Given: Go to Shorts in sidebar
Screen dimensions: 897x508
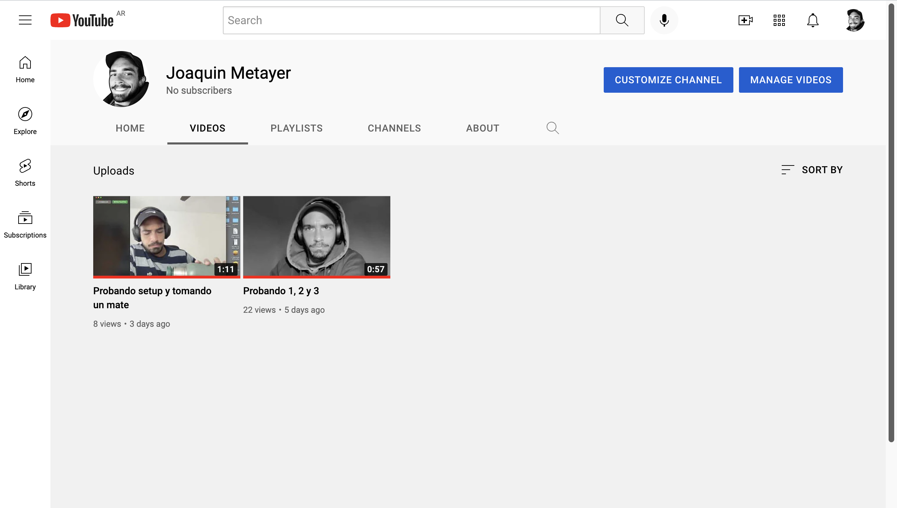Looking at the screenshot, I should [25, 172].
